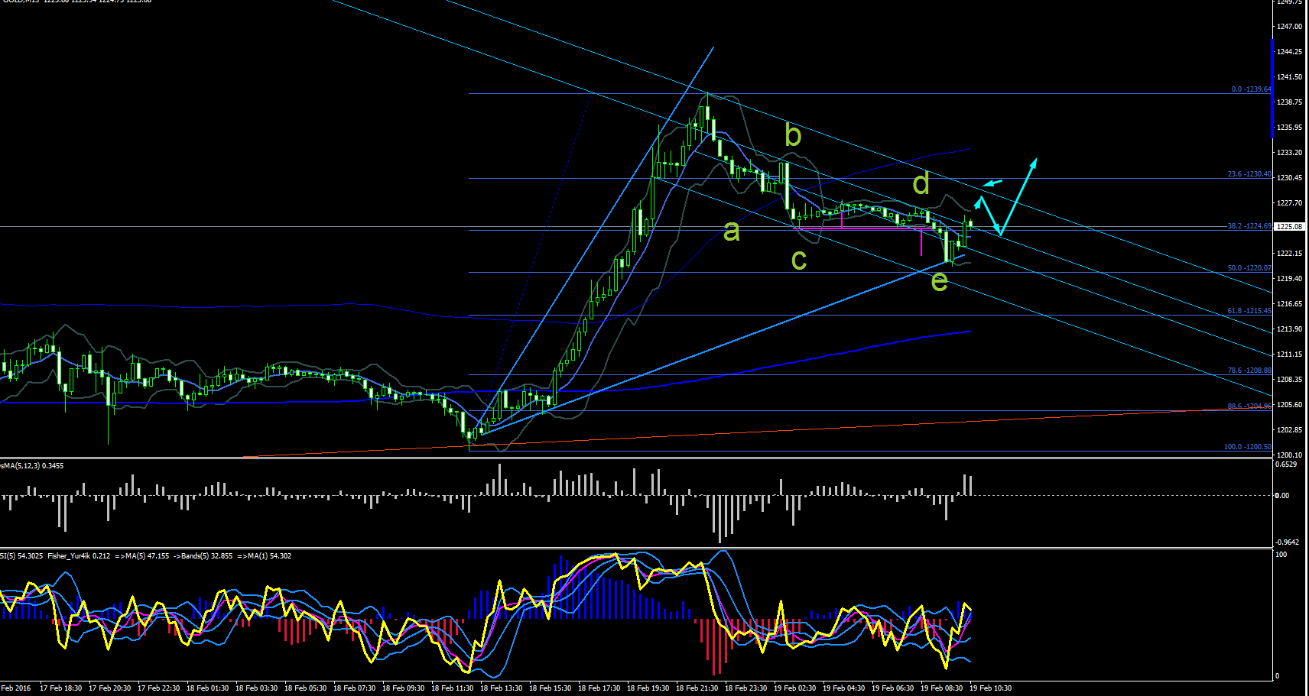Click the Fibonacci label '100.0 -1200.50'
This screenshot has width=1309, height=696.
point(1248,447)
